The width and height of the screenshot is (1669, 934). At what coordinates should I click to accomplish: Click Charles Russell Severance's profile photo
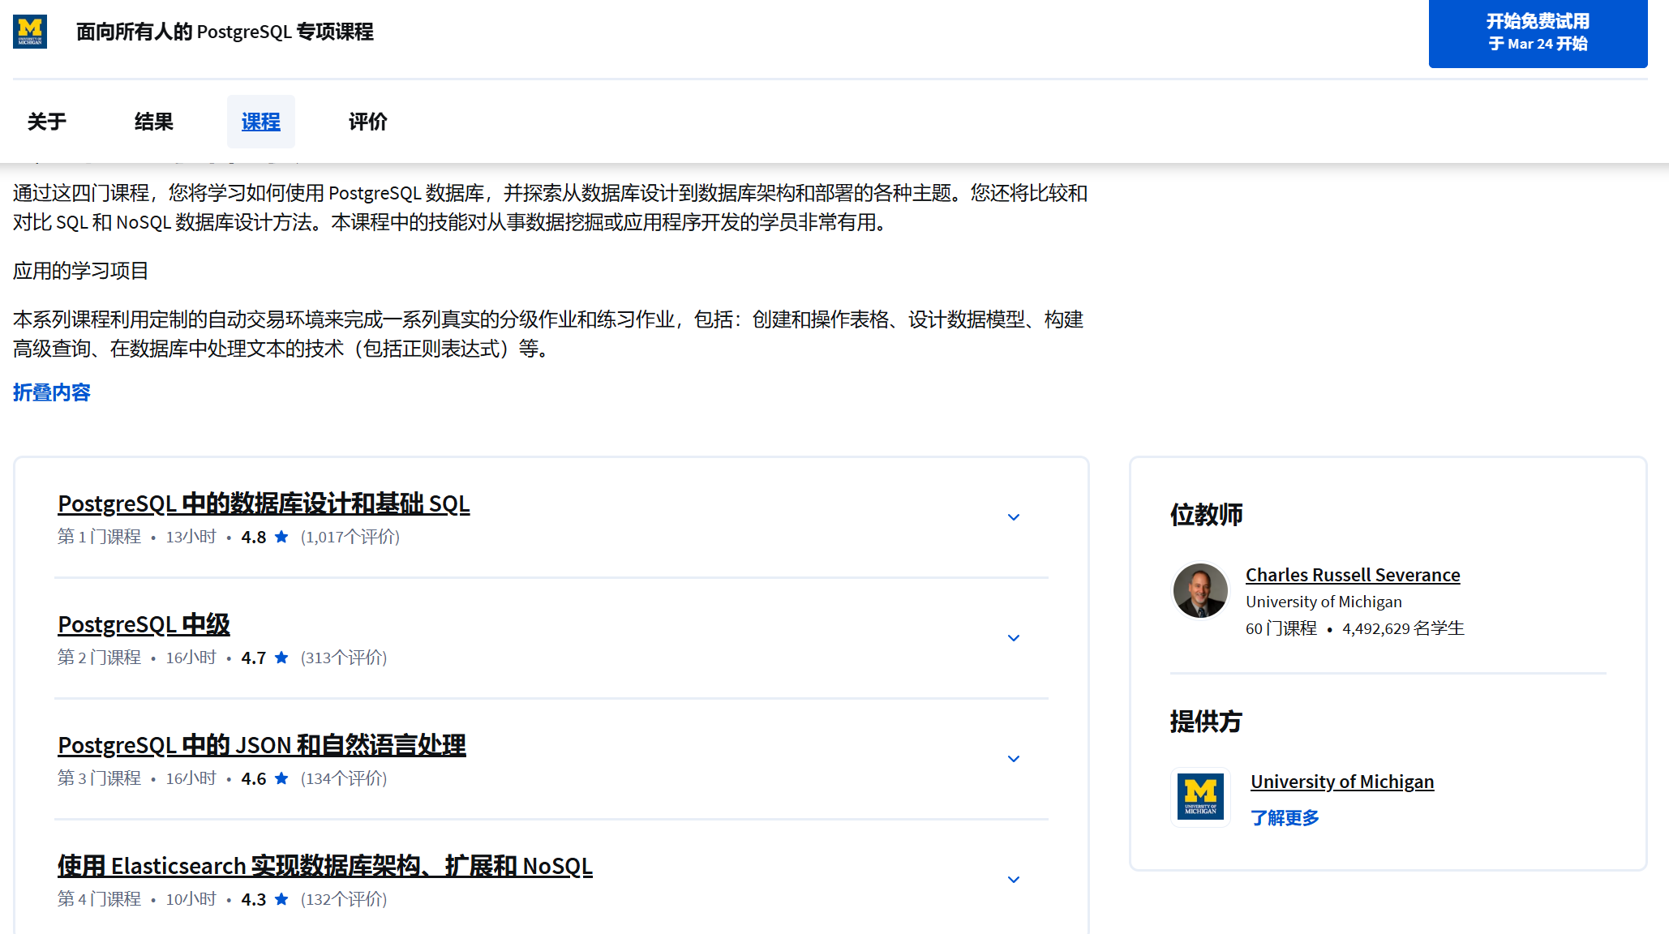click(x=1200, y=591)
